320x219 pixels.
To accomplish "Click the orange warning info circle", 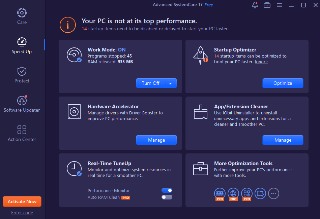I will 67,25.
